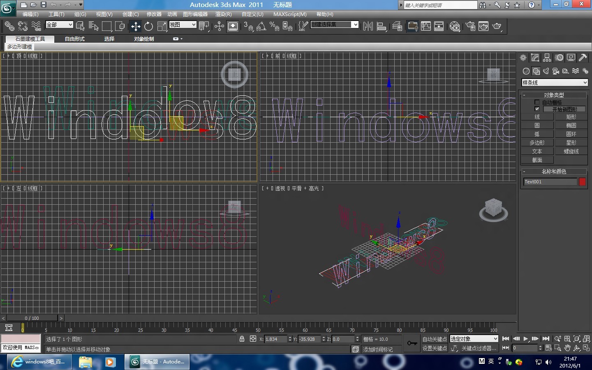Collapse the 名称和颜色 rollout

pyautogui.click(x=554, y=171)
